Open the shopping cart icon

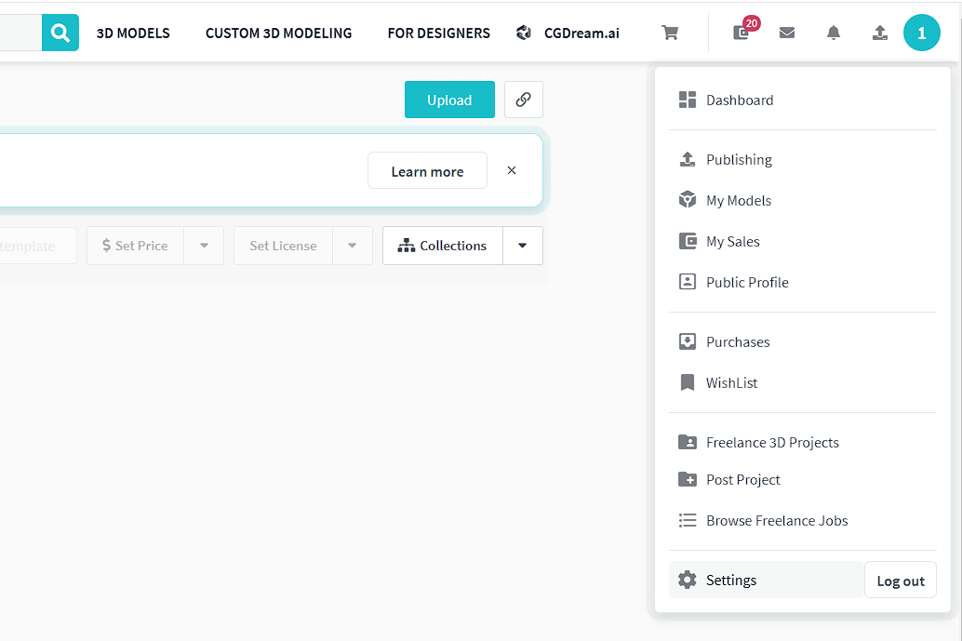click(670, 33)
